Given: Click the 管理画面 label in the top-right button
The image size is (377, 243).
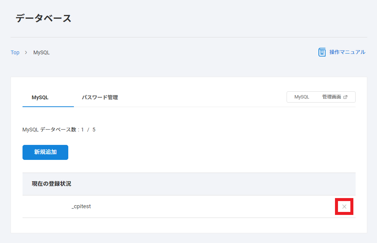Looking at the screenshot, I should pos(332,97).
